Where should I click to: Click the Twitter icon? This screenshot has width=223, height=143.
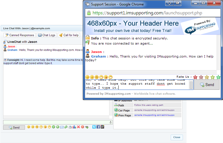(x=94, y=127)
